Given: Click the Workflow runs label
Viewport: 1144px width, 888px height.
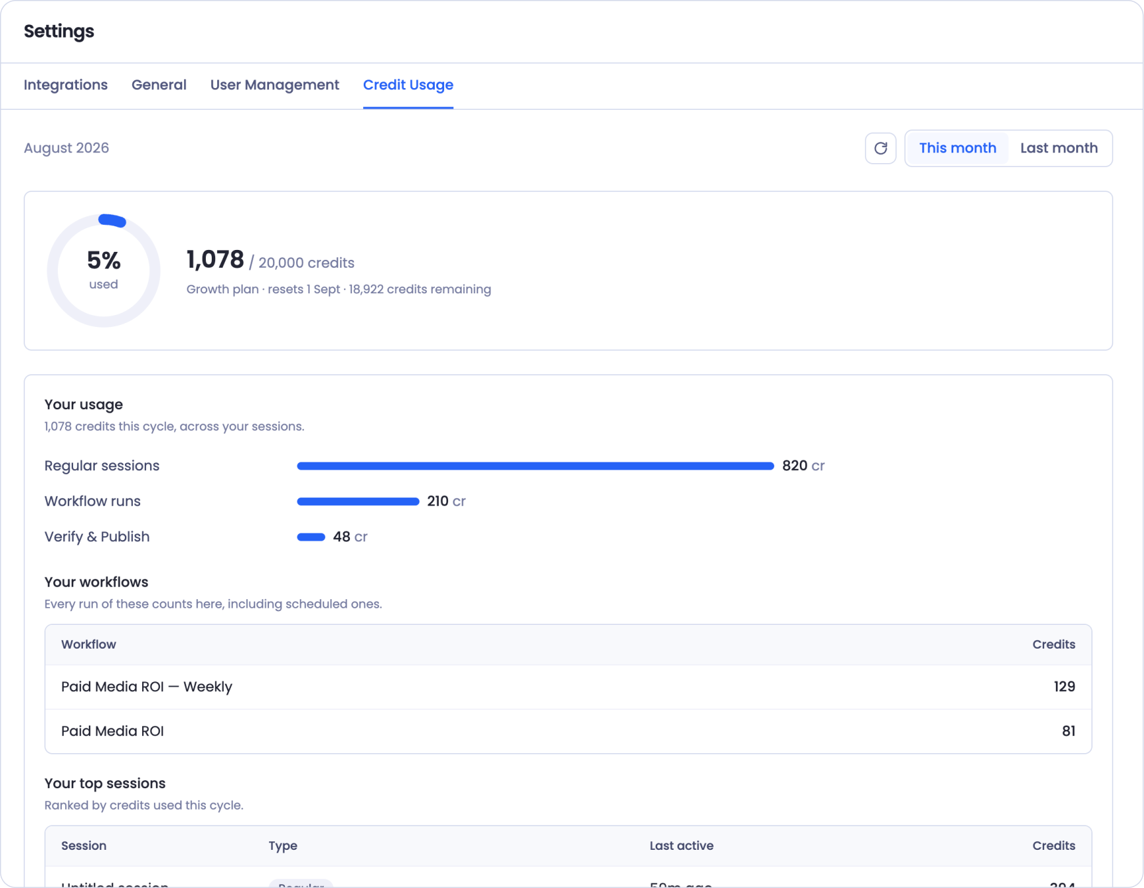Looking at the screenshot, I should [92, 501].
